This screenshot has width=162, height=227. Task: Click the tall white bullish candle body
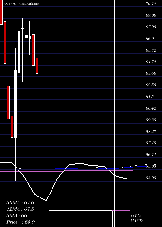pos(16,104)
